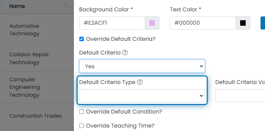Select Computer Engineering Technology row
This screenshot has width=265, height=131.
[x=37, y=87]
